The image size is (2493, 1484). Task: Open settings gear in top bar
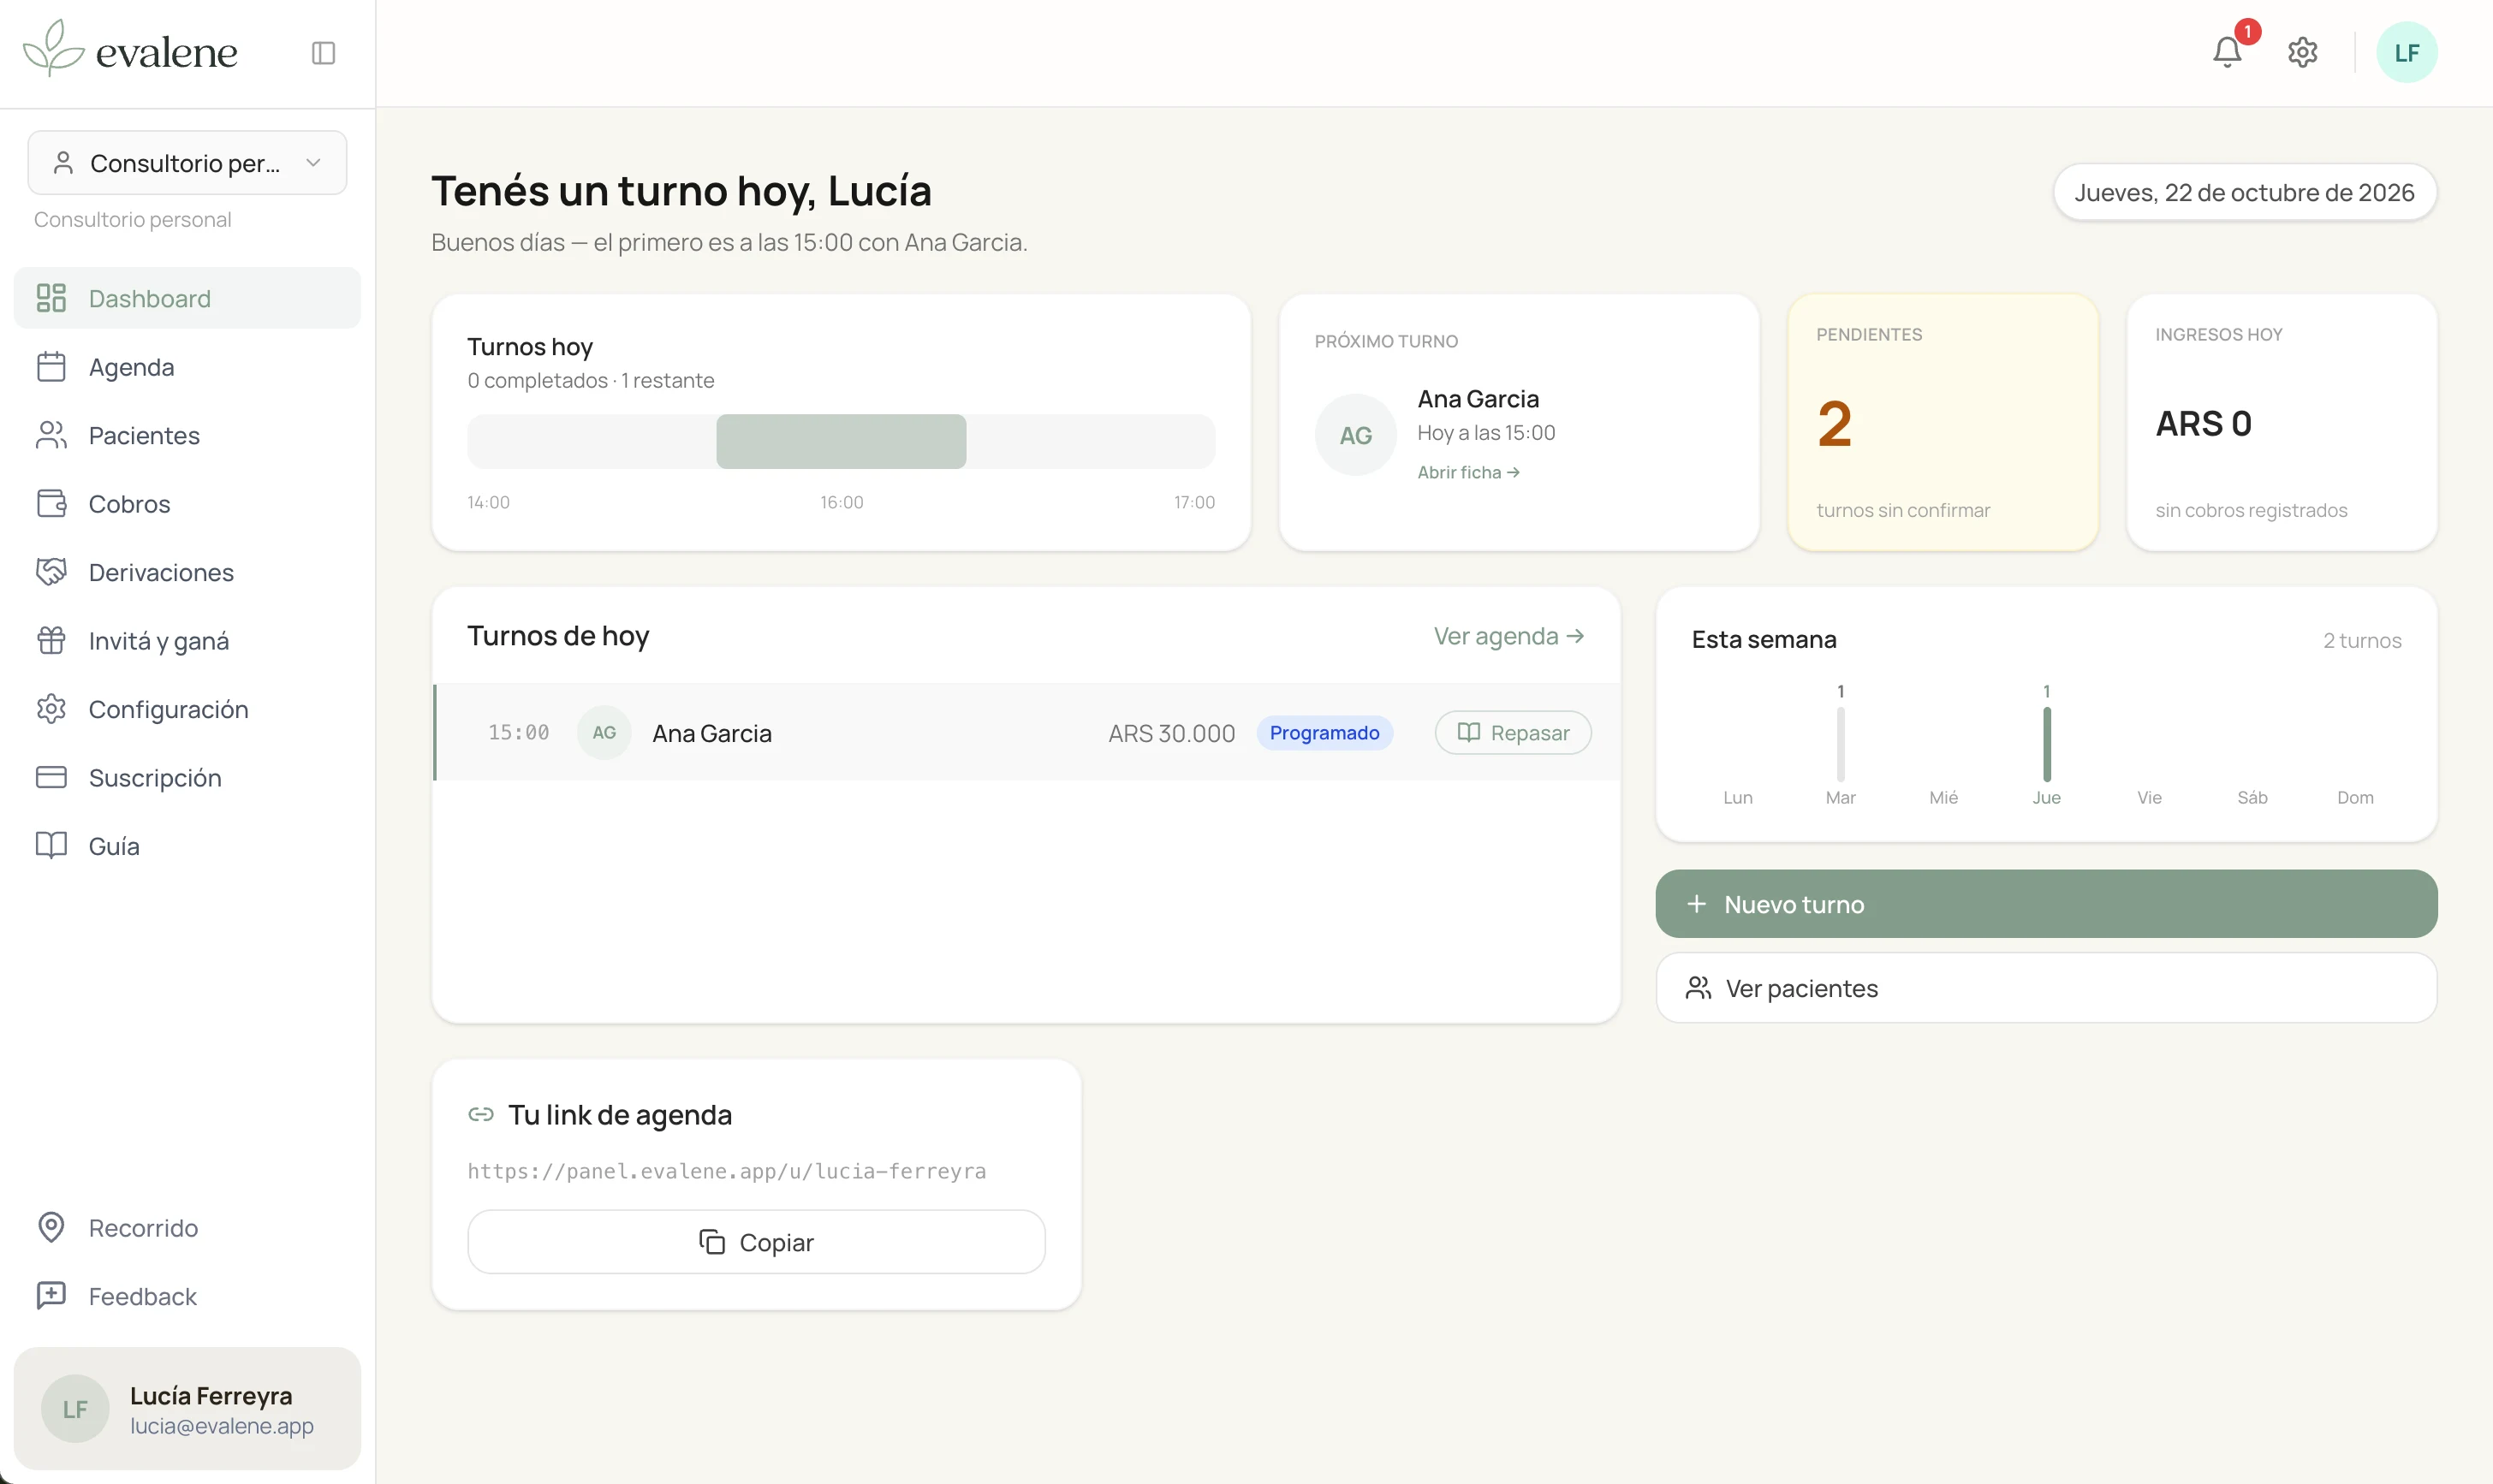[x=2302, y=53]
